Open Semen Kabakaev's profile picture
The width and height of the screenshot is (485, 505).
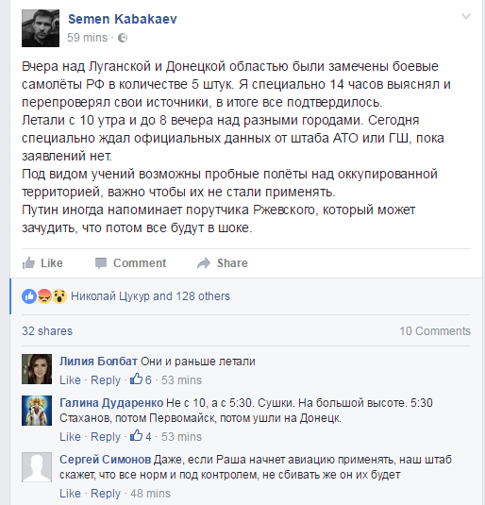pyautogui.click(x=41, y=28)
